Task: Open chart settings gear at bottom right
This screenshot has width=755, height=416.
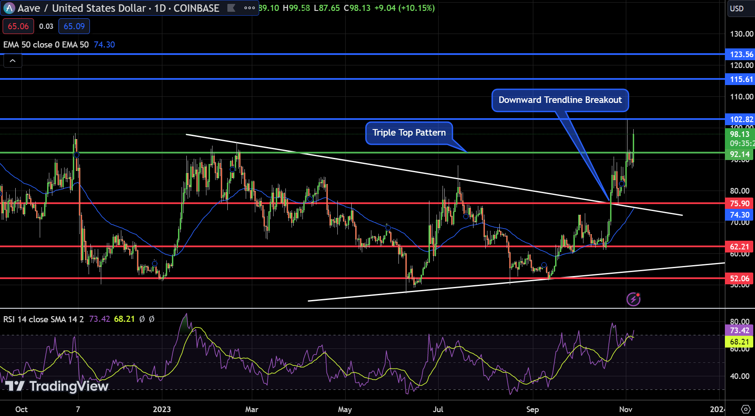Action: point(746,409)
